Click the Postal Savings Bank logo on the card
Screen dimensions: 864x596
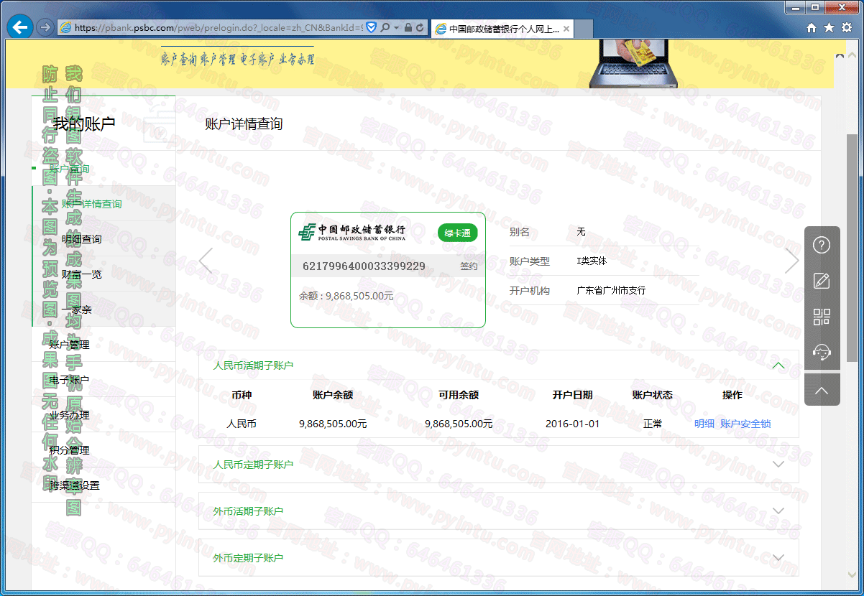pos(352,232)
